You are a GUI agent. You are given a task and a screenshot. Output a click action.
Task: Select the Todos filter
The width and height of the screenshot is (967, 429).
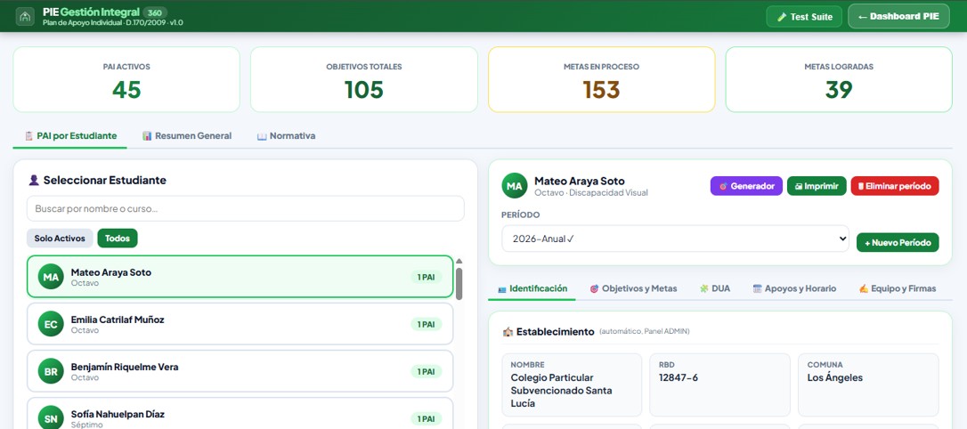coord(118,238)
